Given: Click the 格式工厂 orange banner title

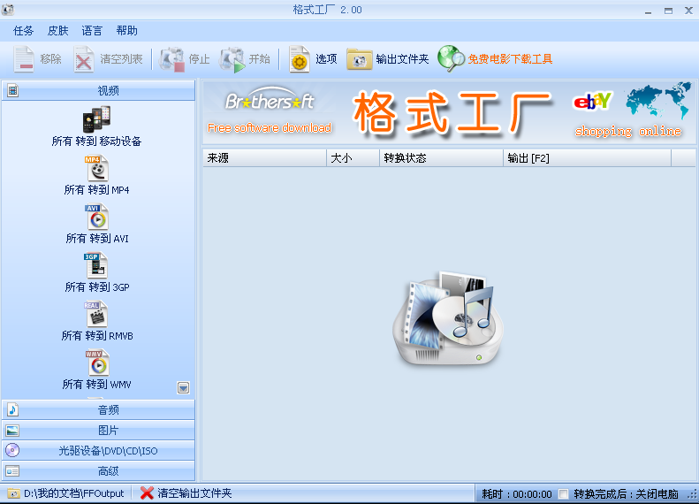Looking at the screenshot, I should pos(453,113).
